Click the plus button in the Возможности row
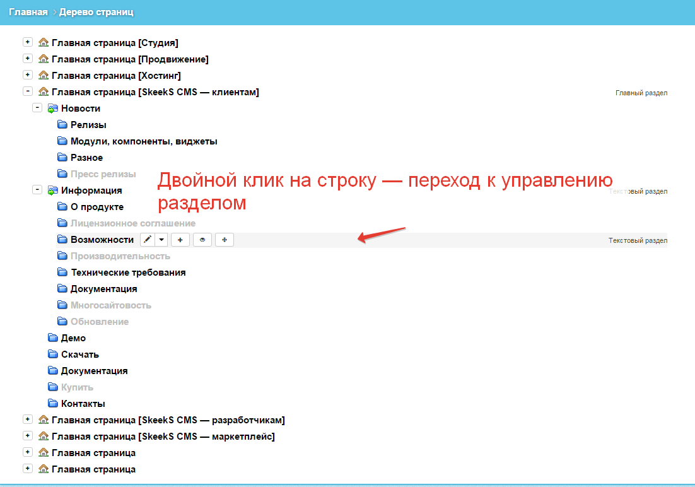 [x=180, y=240]
